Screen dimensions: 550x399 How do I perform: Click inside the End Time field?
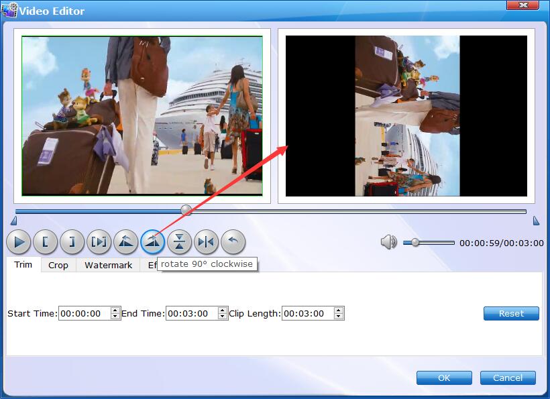point(191,313)
